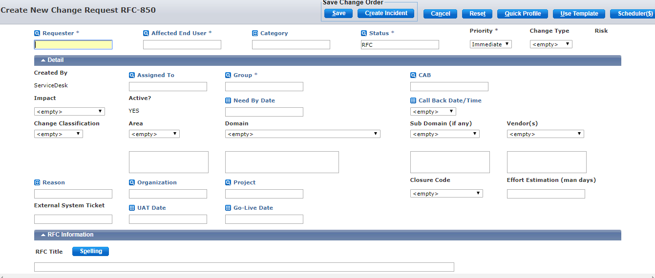Click the Status lookup magnifier icon

click(364, 33)
